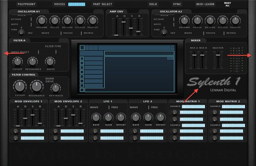Click the Mod Envelope 2 Sustain slider
Screen dimensions: 256x166
pyautogui.click(x=73, y=115)
